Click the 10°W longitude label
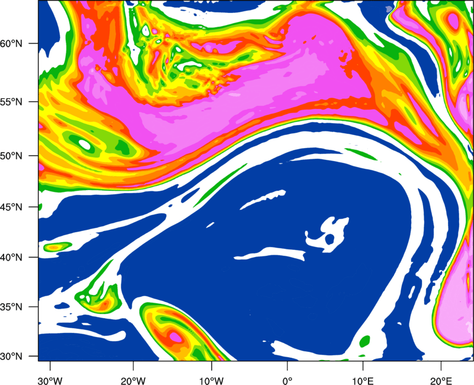This screenshot has height=385, width=474. [212, 381]
